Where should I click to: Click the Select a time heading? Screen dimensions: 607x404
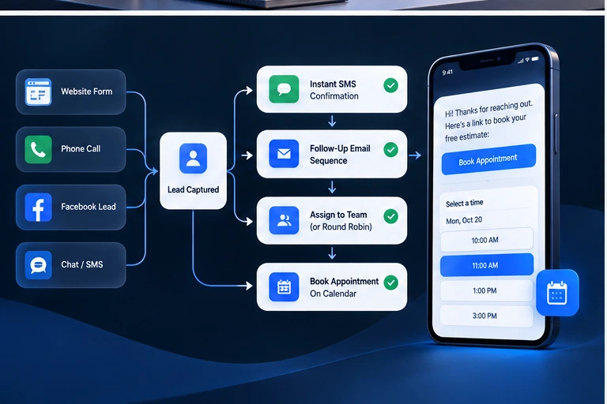pyautogui.click(x=465, y=203)
